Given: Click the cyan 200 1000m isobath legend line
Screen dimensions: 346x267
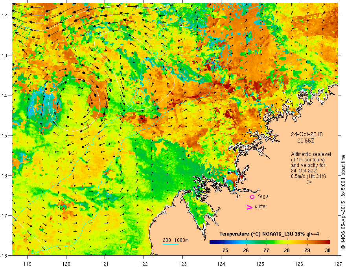Looking at the screenshot, I should pos(171,244).
